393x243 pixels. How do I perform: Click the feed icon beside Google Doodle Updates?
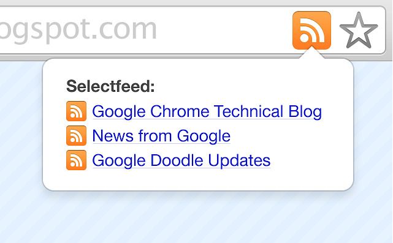pyautogui.click(x=76, y=160)
